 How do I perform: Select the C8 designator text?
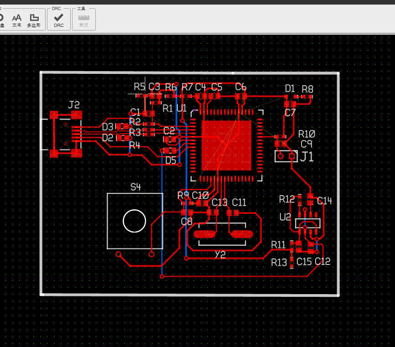click(x=187, y=222)
